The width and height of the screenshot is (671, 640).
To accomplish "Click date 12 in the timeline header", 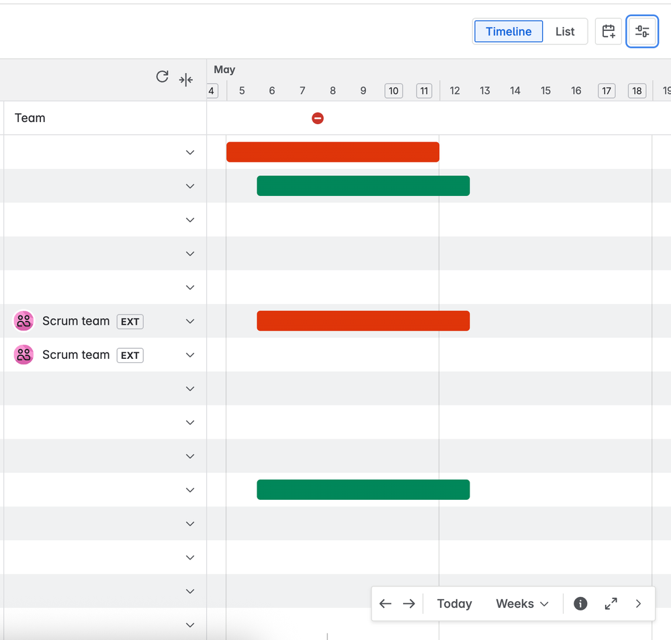I will pos(455,91).
